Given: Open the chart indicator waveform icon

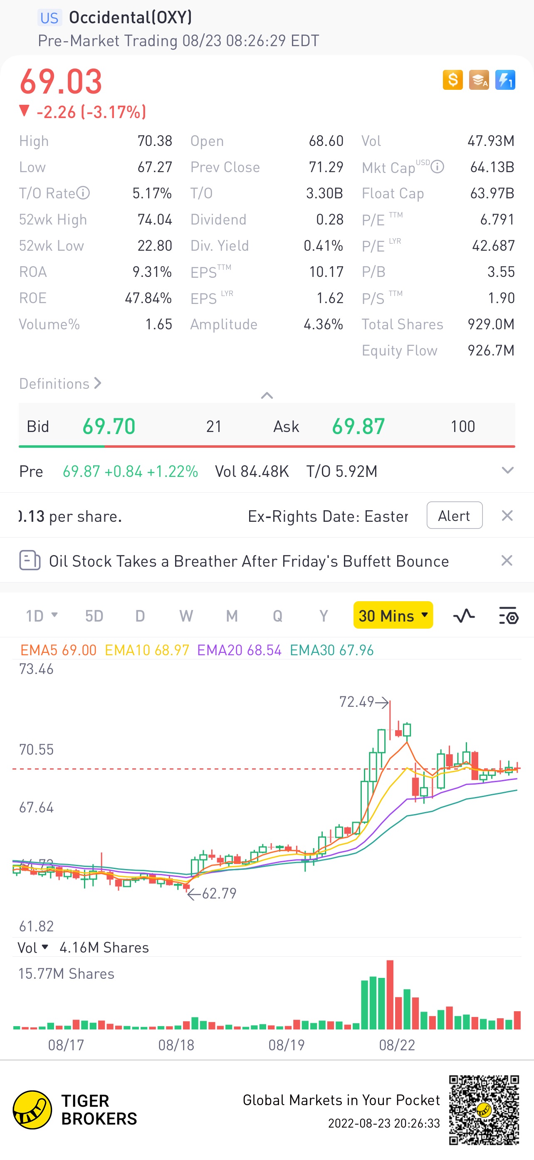Looking at the screenshot, I should 464,615.
